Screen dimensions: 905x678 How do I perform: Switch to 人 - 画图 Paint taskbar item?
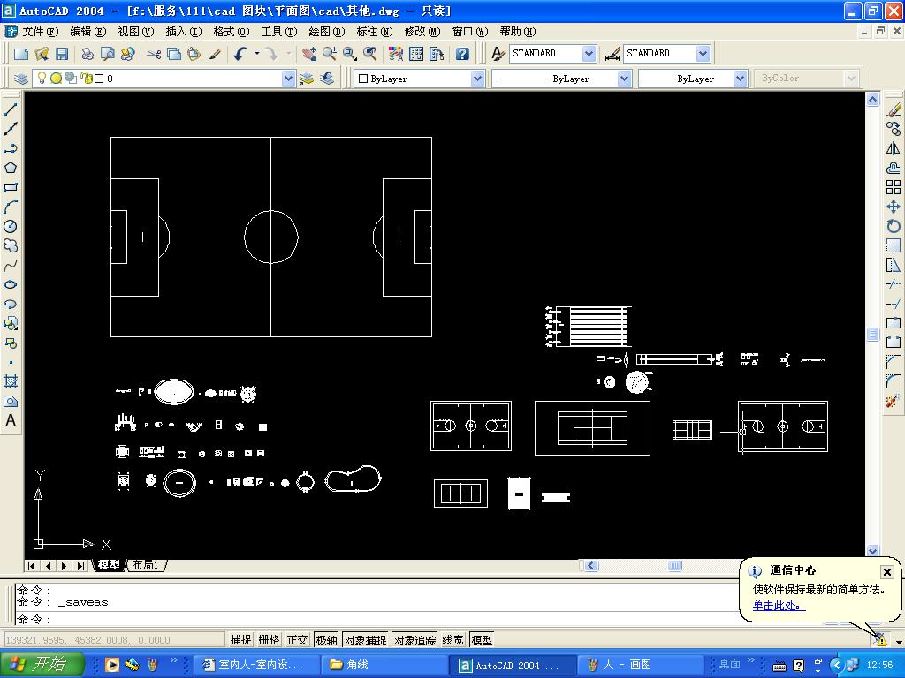pos(640,665)
